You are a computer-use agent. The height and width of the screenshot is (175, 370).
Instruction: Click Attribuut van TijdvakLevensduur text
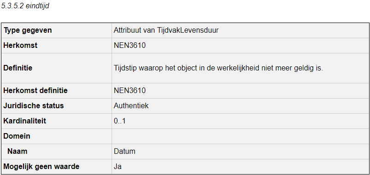[x=166, y=30]
